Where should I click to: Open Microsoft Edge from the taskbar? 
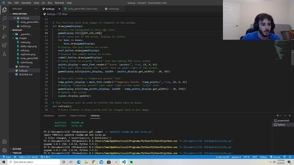[x=79, y=162]
